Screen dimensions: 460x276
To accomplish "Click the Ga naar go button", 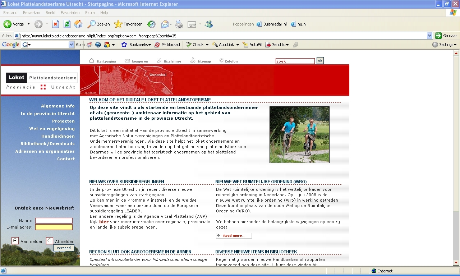I will (446, 36).
